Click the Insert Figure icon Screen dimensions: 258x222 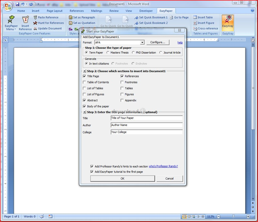[x=195, y=23]
